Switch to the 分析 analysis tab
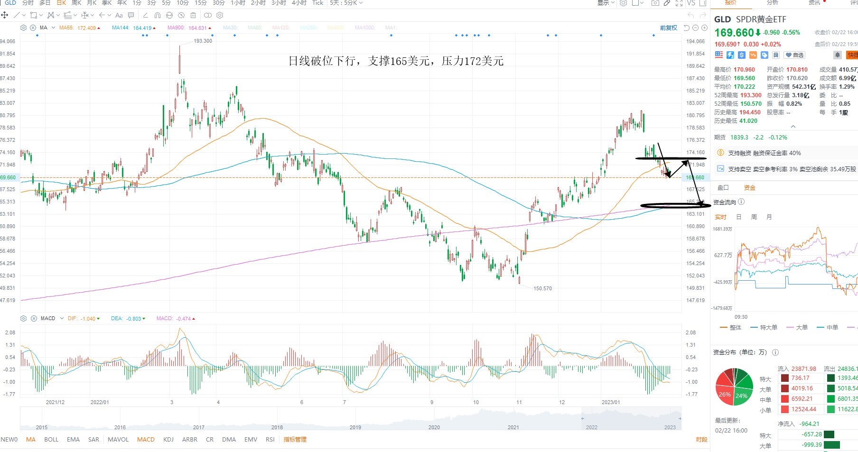858x452 pixels. (773, 3)
